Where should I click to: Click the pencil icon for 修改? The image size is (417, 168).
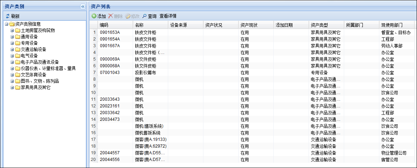tap(128, 16)
